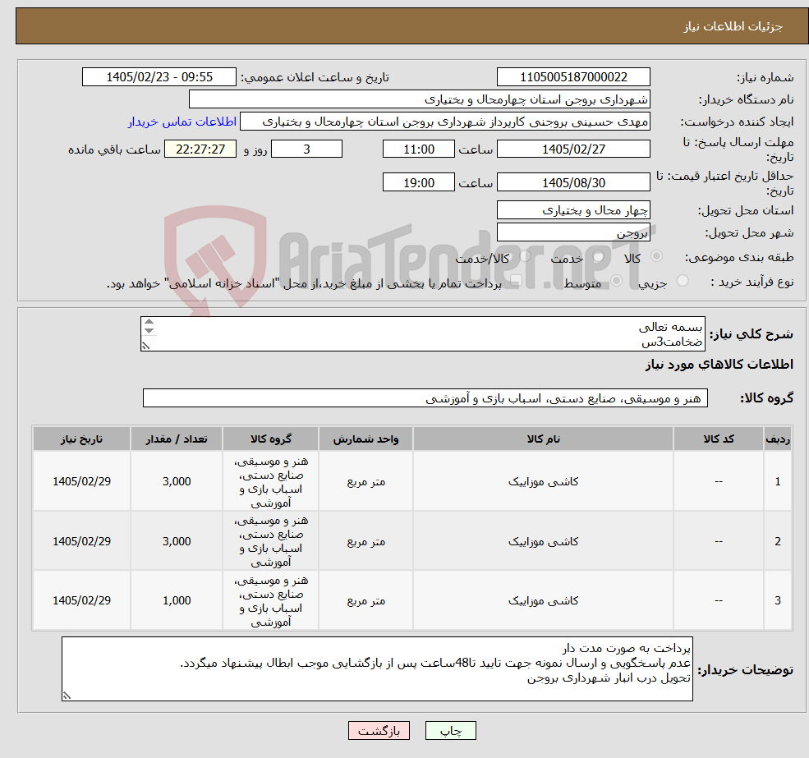The width and height of the screenshot is (809, 758).
Task: Click the گروه کالا column header
Action: pyautogui.click(x=270, y=439)
